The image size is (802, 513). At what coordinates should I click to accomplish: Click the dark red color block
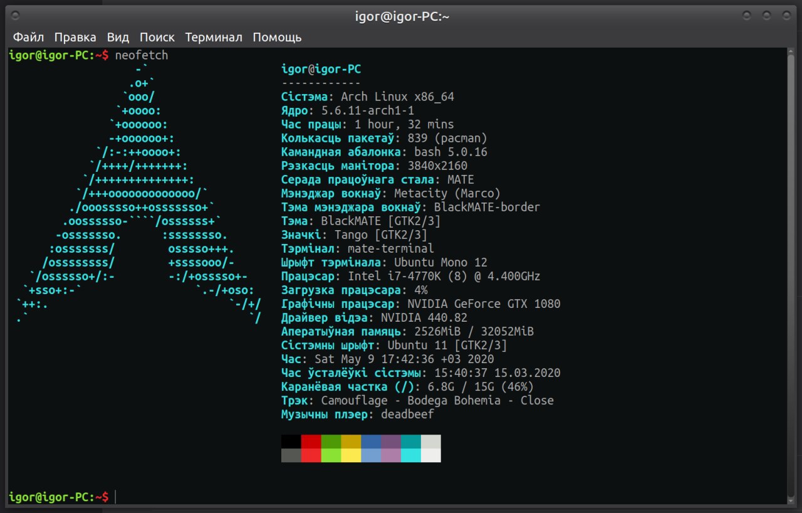pos(311,442)
